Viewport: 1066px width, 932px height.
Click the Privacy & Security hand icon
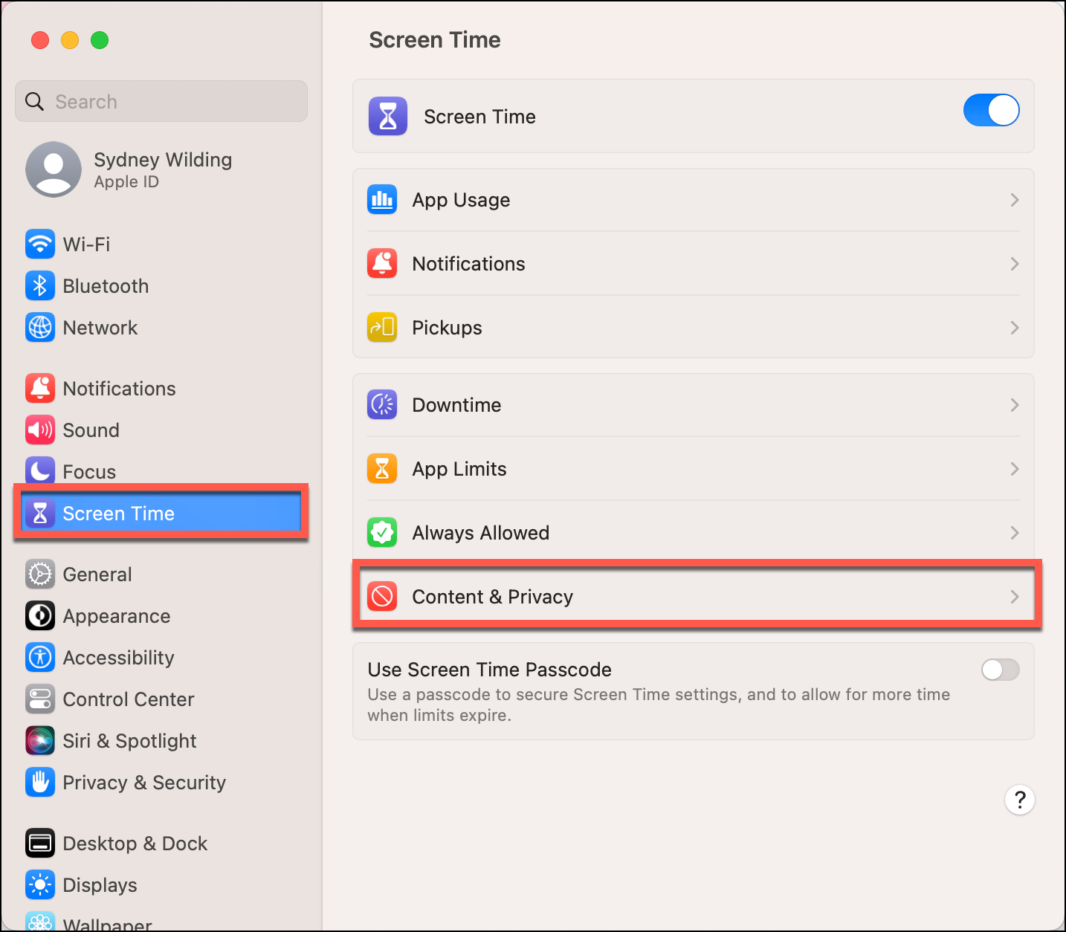(40, 782)
